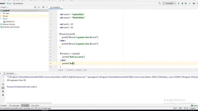Close the variable.kt editor tab
The image size is (198, 111).
click(61, 7)
